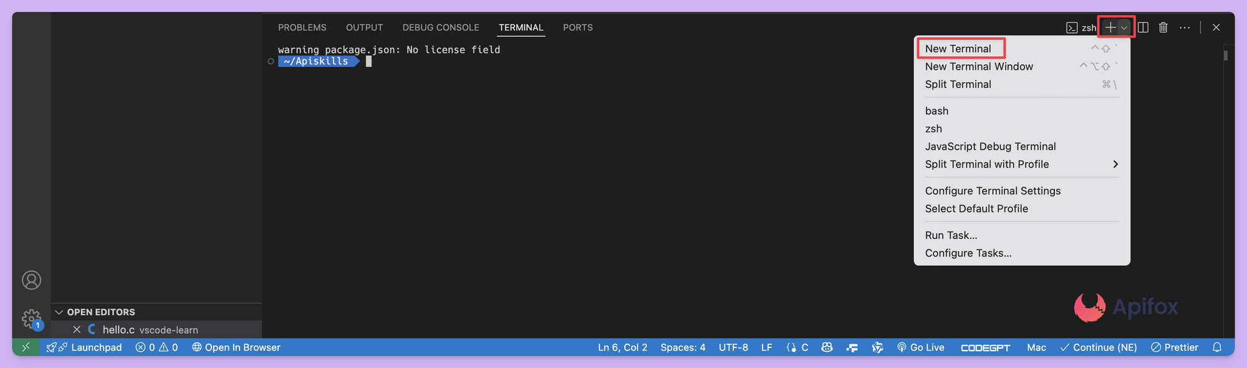Open the Manage gear icon
Image resolution: width=1247 pixels, height=368 pixels.
point(31,319)
